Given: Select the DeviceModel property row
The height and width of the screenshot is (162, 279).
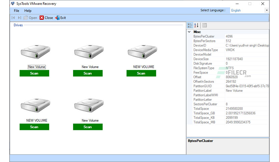Looking at the screenshot, I should (x=231, y=55).
